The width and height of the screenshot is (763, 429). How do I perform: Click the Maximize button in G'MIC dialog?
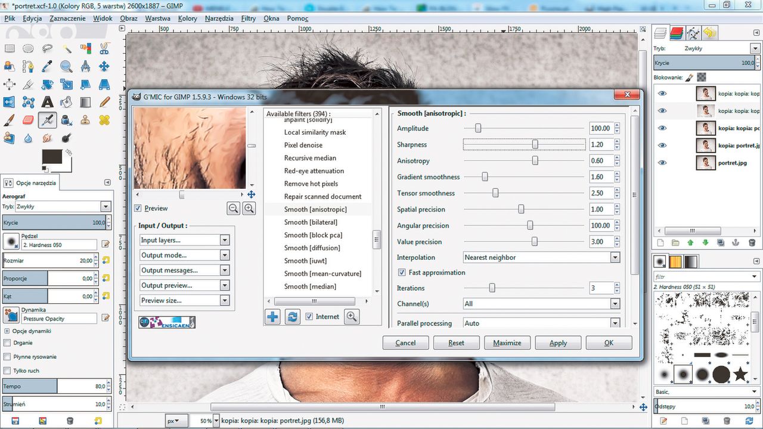[x=507, y=343]
